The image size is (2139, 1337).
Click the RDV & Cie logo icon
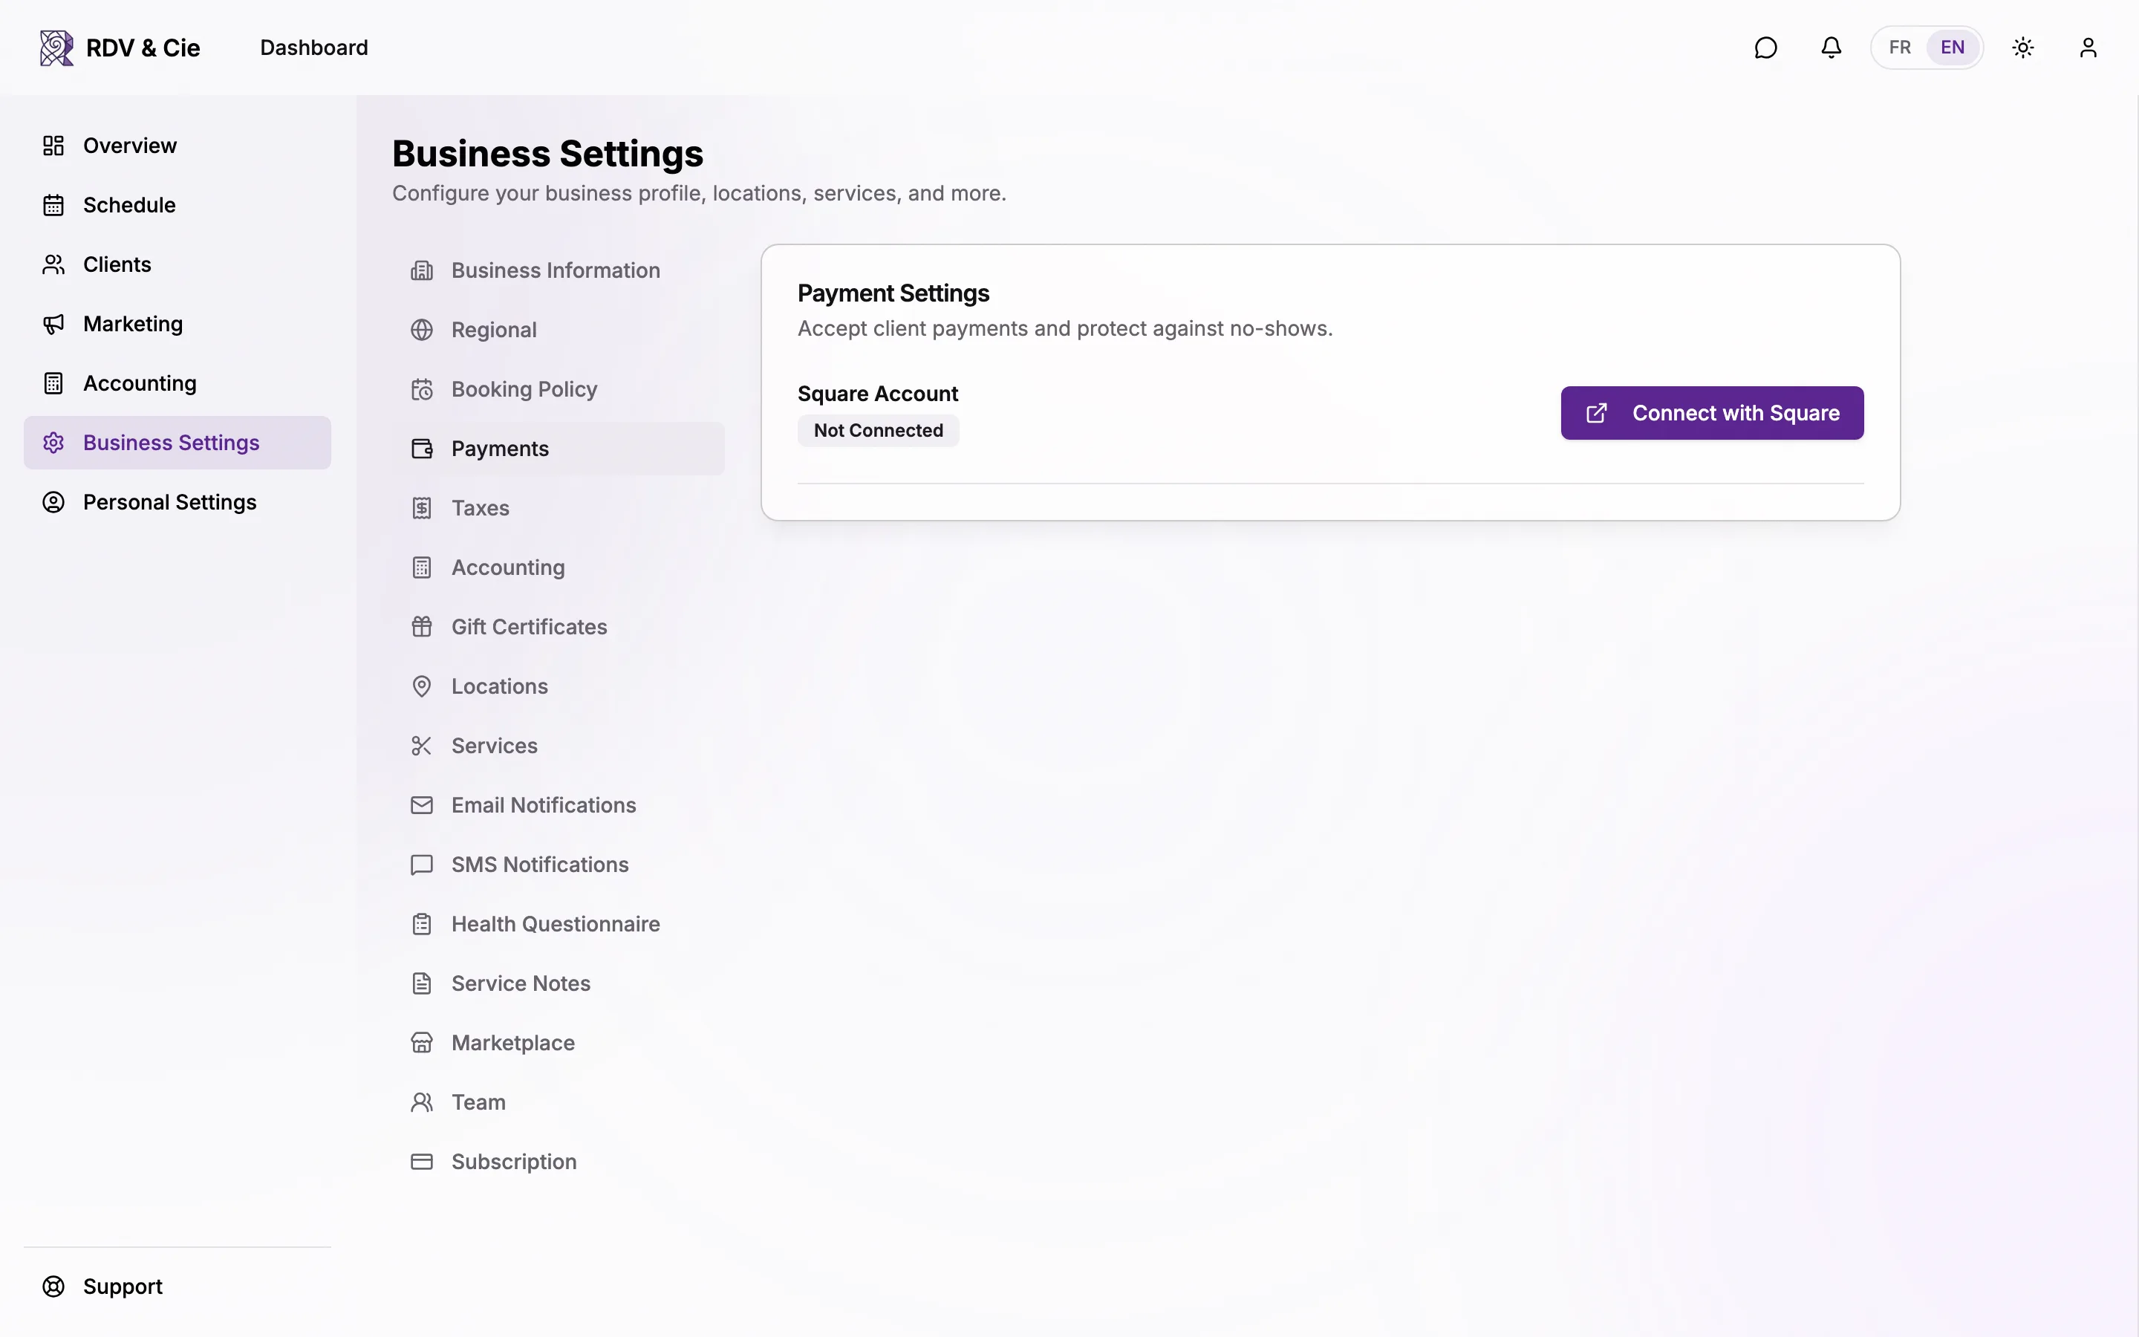click(x=56, y=48)
